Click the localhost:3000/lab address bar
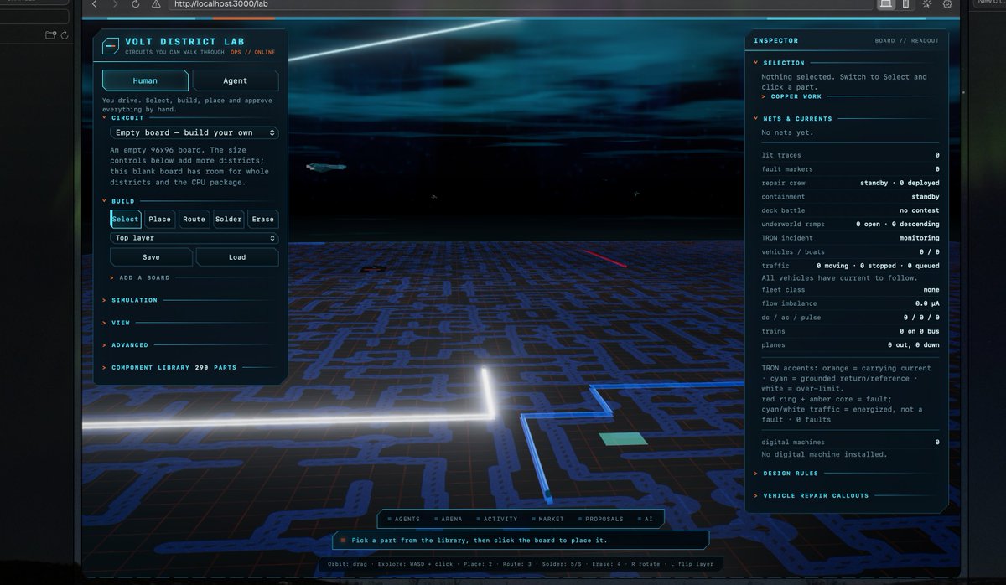Image resolution: width=1006 pixels, height=585 pixels. 520,4
